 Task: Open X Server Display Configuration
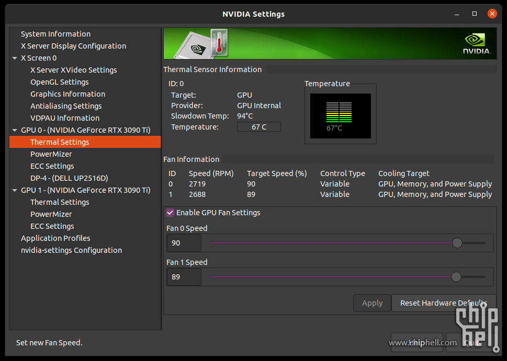tap(73, 46)
